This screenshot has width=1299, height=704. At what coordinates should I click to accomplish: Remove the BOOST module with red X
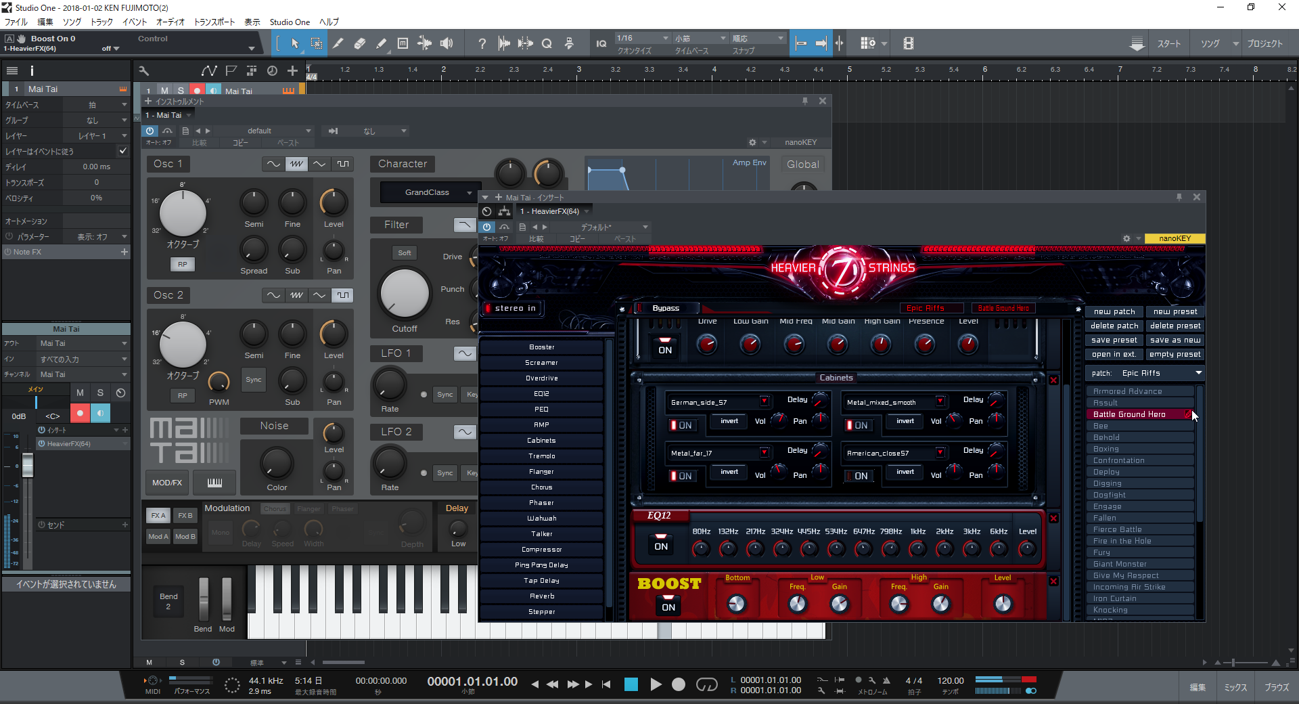click(x=1053, y=581)
